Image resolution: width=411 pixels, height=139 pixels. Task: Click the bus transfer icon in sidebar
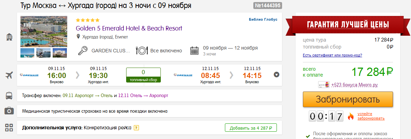9,95
